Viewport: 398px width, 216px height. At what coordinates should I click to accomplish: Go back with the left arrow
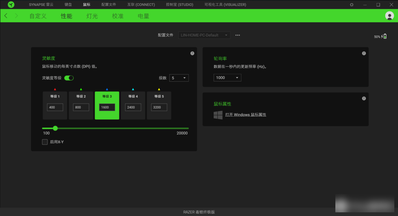coord(6,16)
